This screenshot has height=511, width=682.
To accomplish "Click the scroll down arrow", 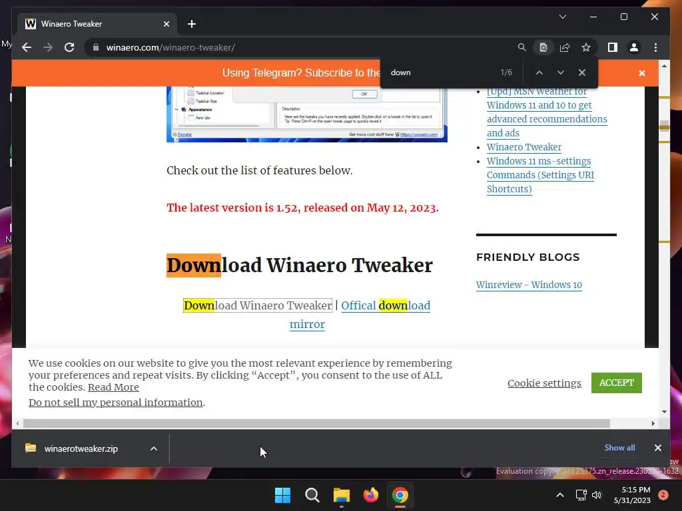I will tap(664, 412).
